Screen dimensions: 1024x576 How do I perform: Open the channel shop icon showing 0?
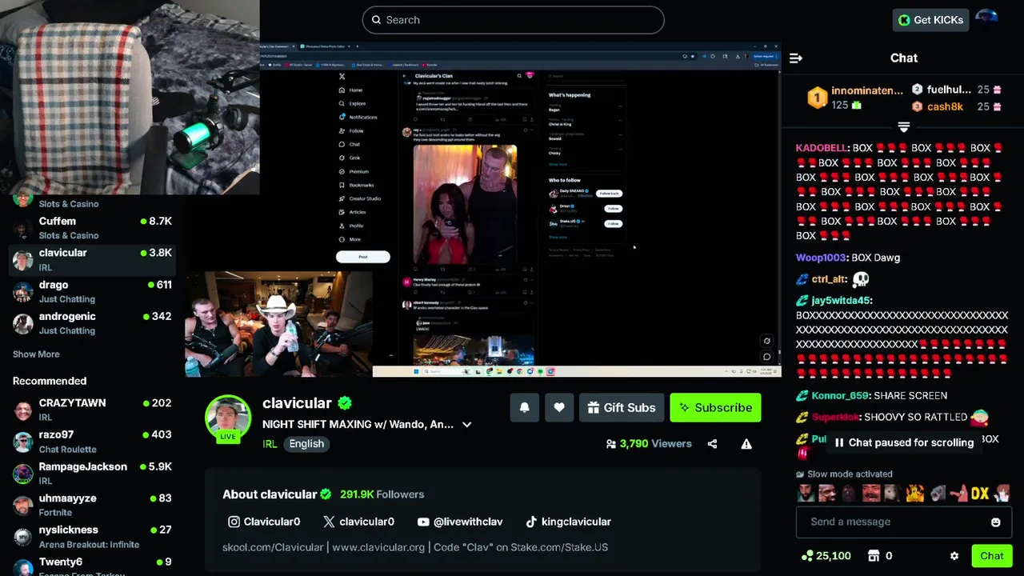874,556
